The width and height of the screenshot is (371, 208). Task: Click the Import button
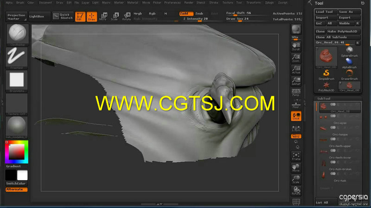tap(326, 18)
